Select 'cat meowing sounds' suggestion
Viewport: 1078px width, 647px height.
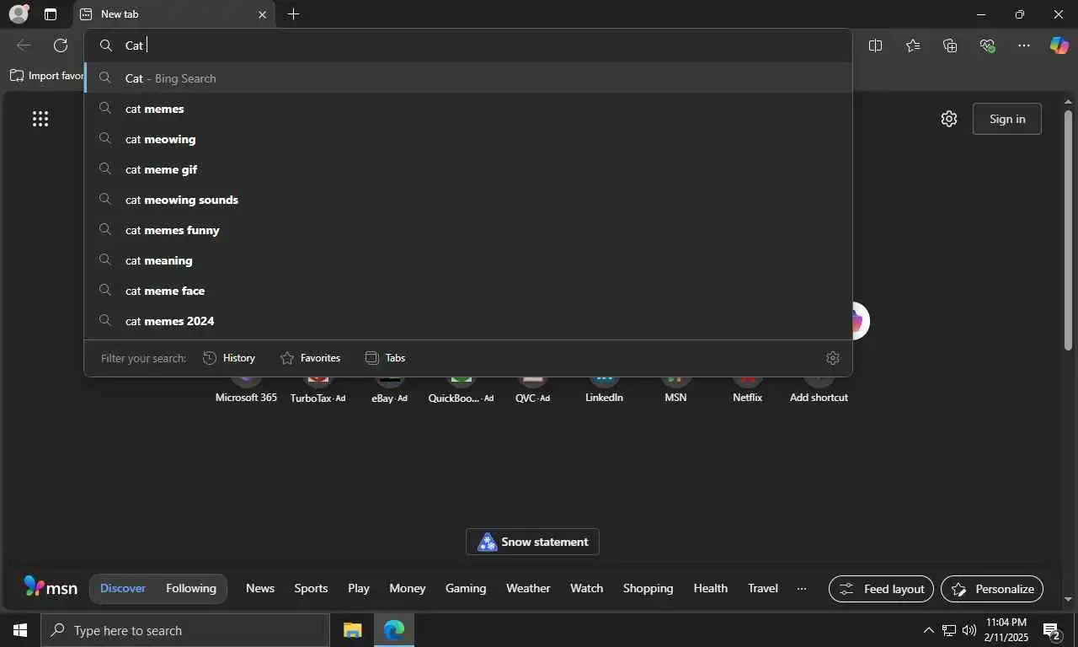[x=468, y=200]
